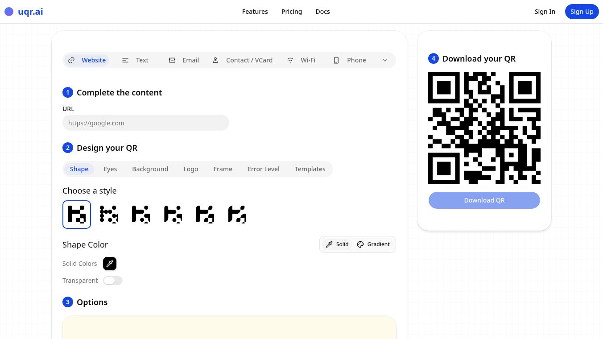This screenshot has width=603, height=339.
Task: Click the yellow Options panel
Action: click(x=229, y=327)
